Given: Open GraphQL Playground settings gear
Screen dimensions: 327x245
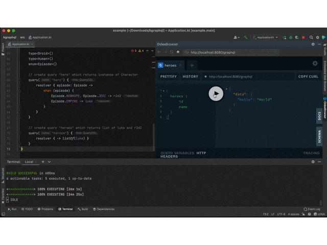Looking at the screenshot, I should 315,63.
